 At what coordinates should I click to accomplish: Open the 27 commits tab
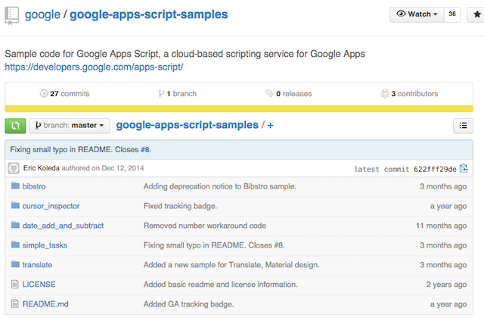click(x=64, y=94)
